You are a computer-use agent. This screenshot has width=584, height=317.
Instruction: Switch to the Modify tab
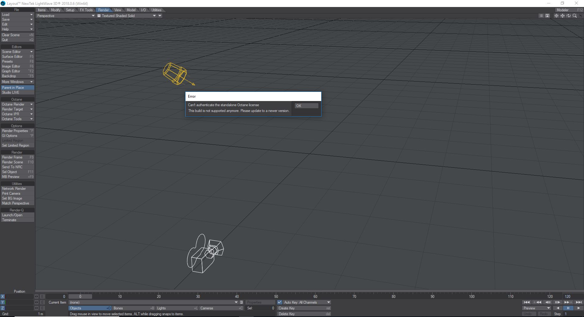click(x=56, y=10)
